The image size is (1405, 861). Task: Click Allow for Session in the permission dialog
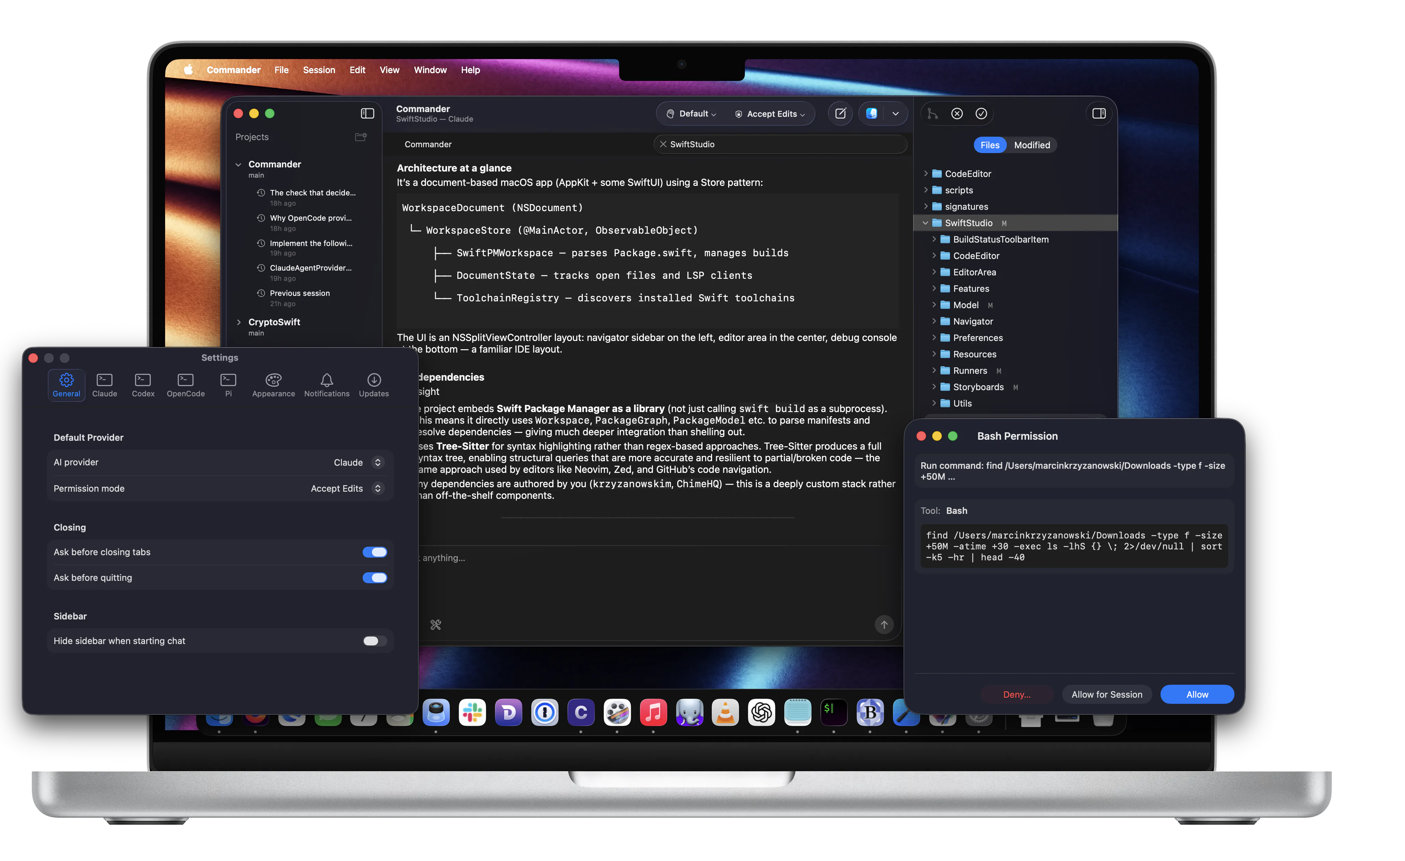[x=1106, y=694]
